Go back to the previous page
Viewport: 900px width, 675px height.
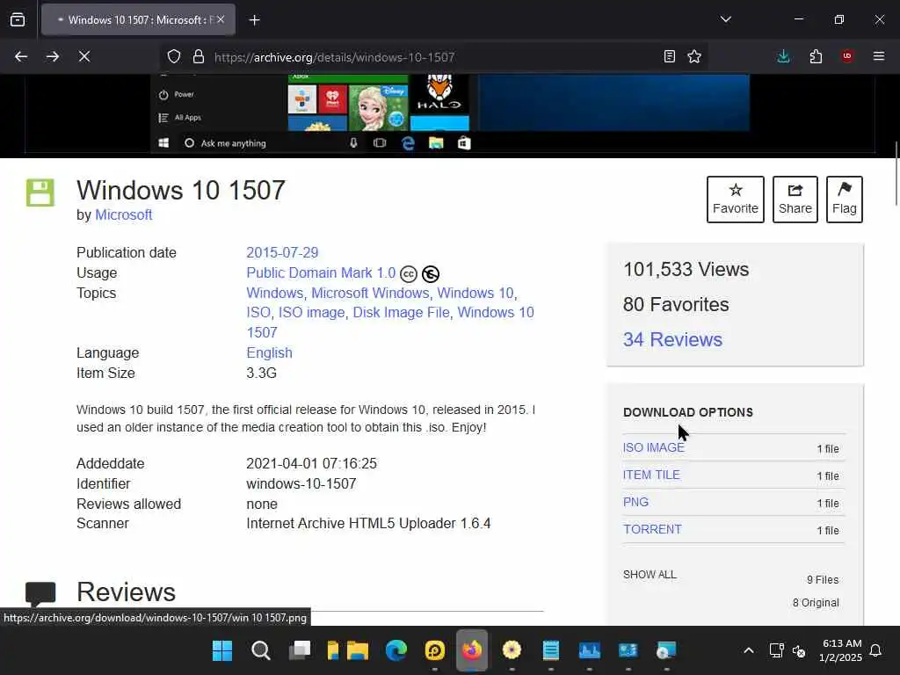[x=21, y=56]
